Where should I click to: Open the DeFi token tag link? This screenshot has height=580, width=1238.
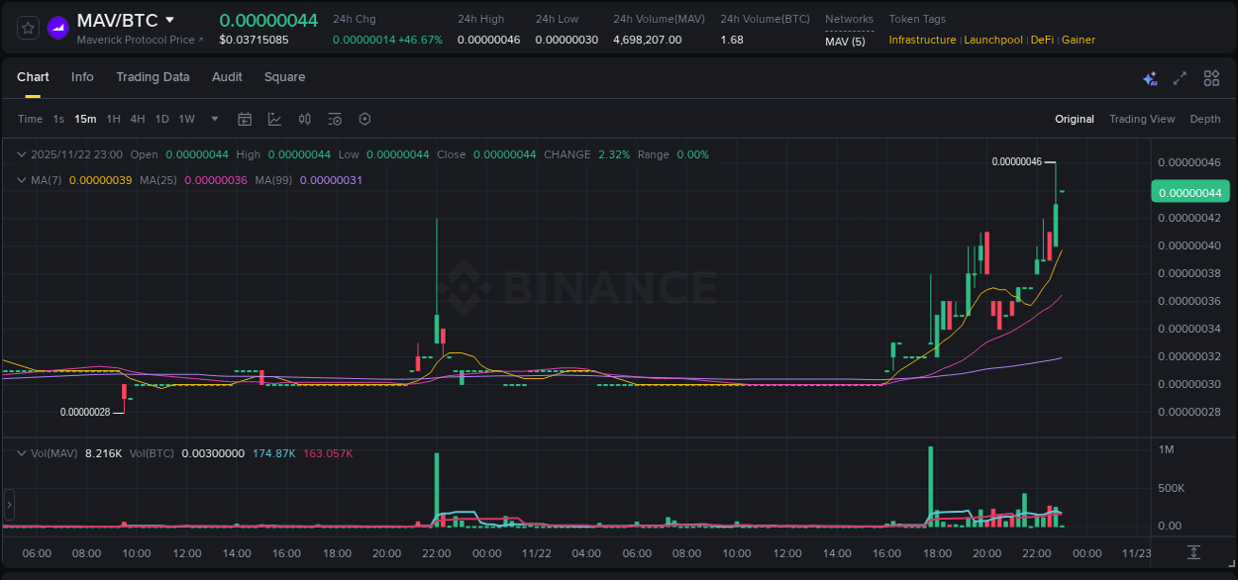(1042, 40)
